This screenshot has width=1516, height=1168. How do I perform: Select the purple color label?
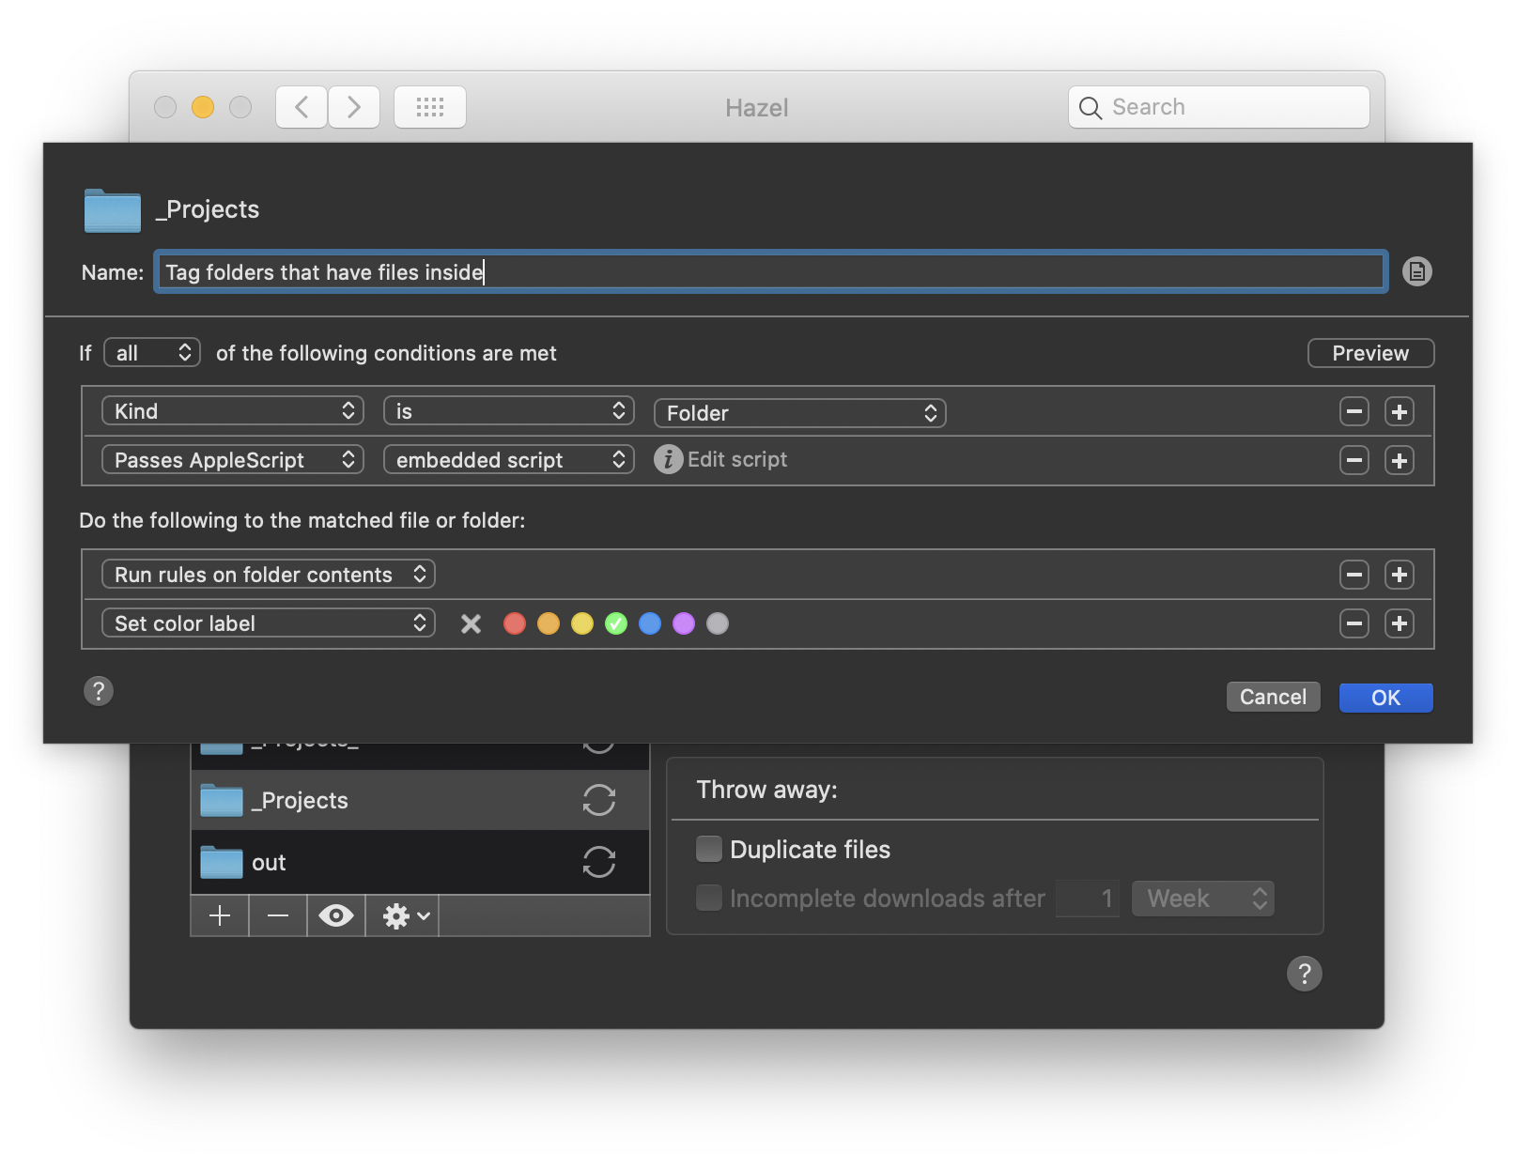pos(684,623)
